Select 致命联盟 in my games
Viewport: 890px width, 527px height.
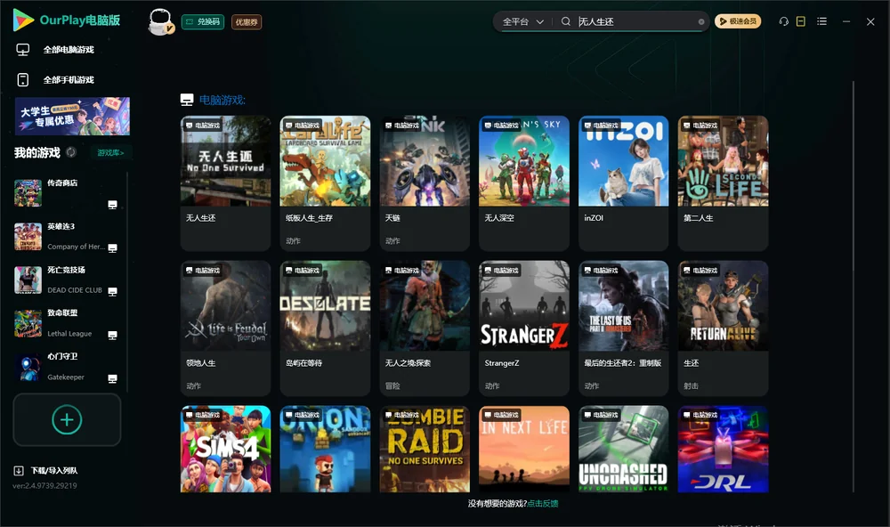[x=67, y=323]
